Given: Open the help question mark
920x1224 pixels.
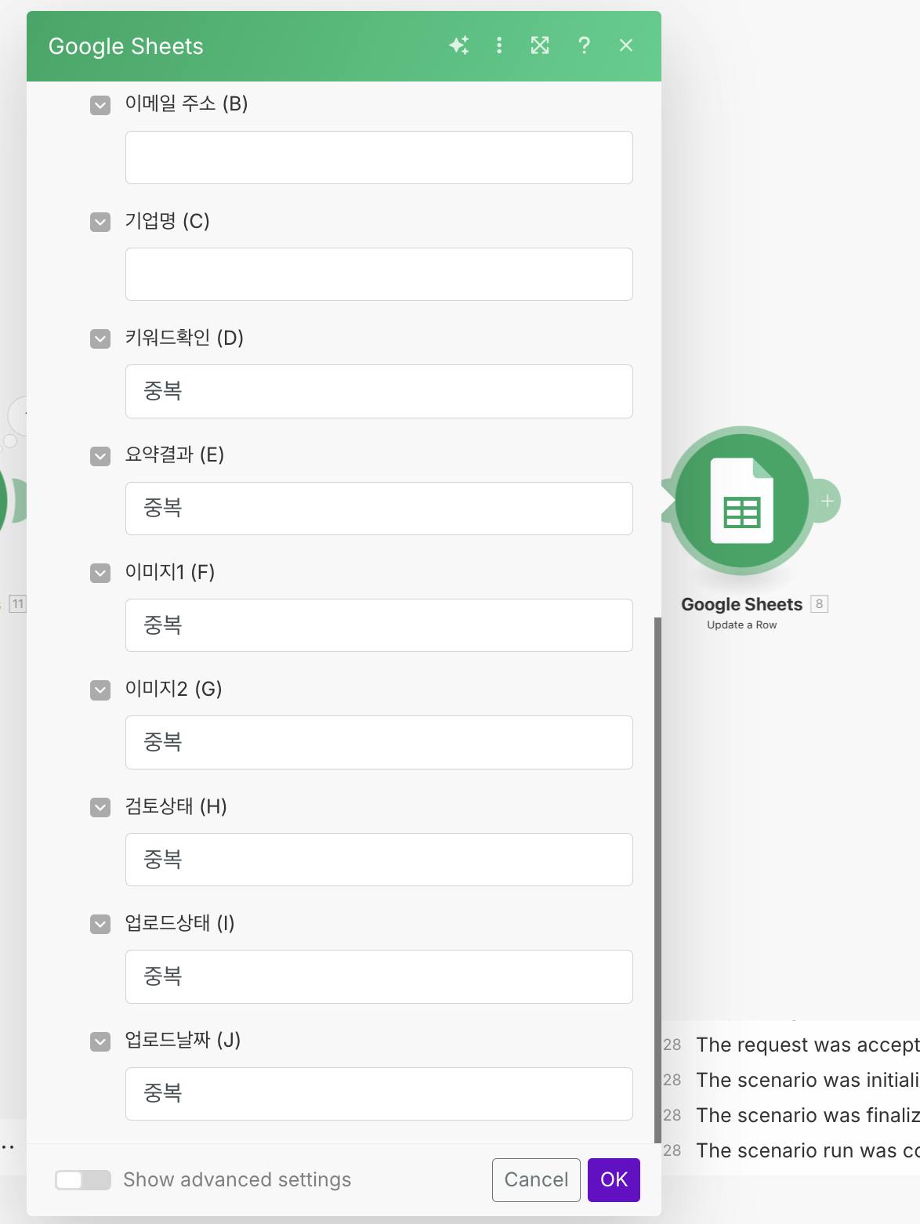Looking at the screenshot, I should [584, 45].
